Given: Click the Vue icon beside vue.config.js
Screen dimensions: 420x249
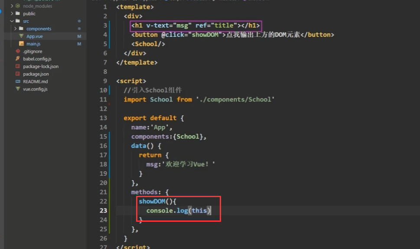Looking at the screenshot, I should 18,89.
